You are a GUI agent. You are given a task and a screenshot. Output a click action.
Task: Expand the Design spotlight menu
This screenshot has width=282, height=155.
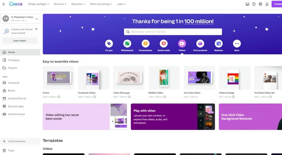click(39, 4)
